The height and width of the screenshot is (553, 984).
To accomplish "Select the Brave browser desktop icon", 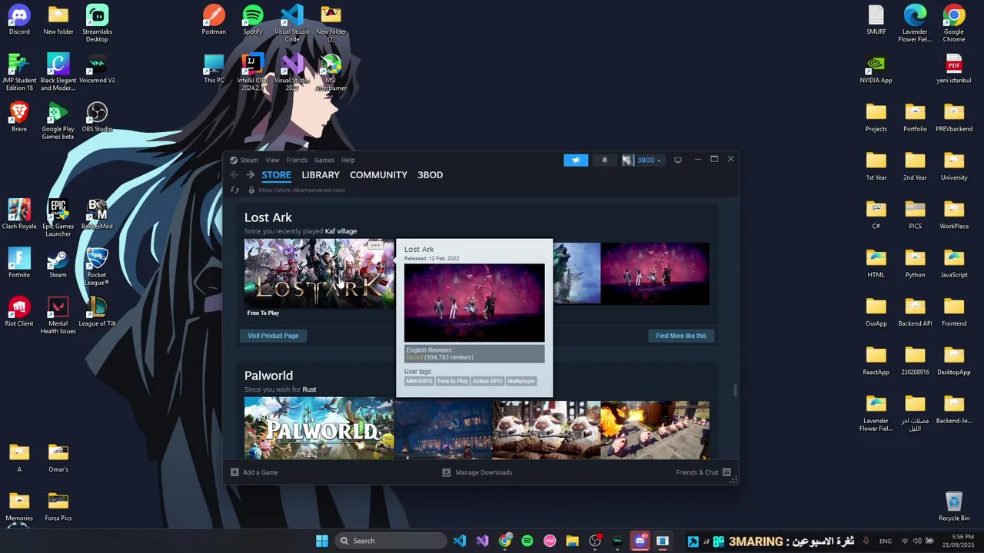I will tap(19, 118).
